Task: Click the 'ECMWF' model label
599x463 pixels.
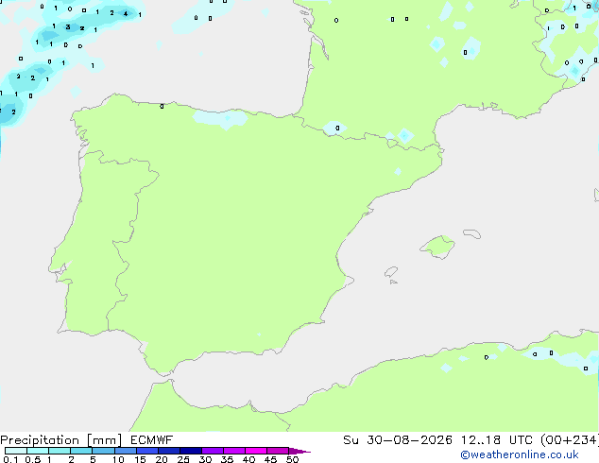Action: 151,440
